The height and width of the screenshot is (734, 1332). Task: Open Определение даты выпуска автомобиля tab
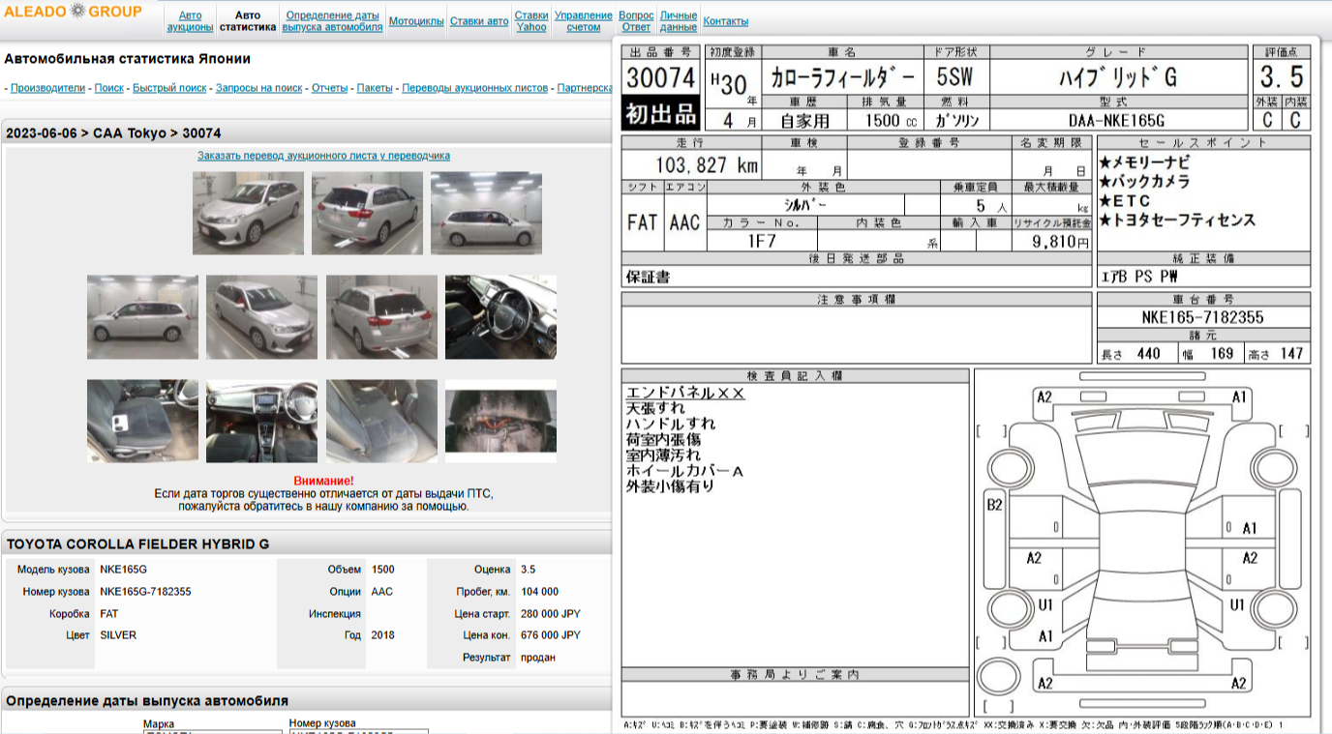pyautogui.click(x=333, y=21)
